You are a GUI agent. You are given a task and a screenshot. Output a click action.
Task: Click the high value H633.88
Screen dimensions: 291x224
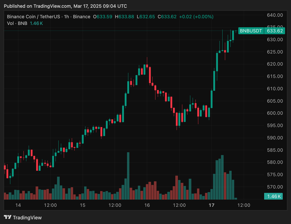[124, 17]
